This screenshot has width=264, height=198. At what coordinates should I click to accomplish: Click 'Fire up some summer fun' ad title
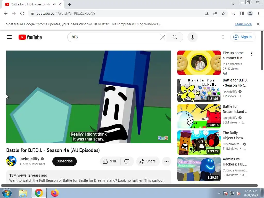234,55
